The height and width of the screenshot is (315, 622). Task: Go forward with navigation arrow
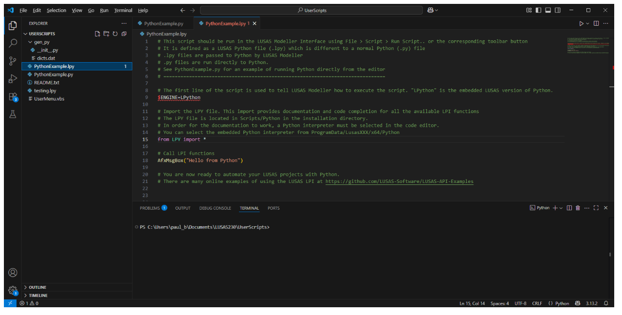tap(193, 10)
